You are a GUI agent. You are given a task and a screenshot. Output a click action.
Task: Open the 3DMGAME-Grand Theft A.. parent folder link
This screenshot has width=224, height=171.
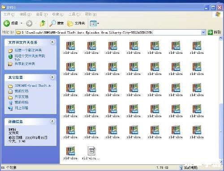pos(33,86)
